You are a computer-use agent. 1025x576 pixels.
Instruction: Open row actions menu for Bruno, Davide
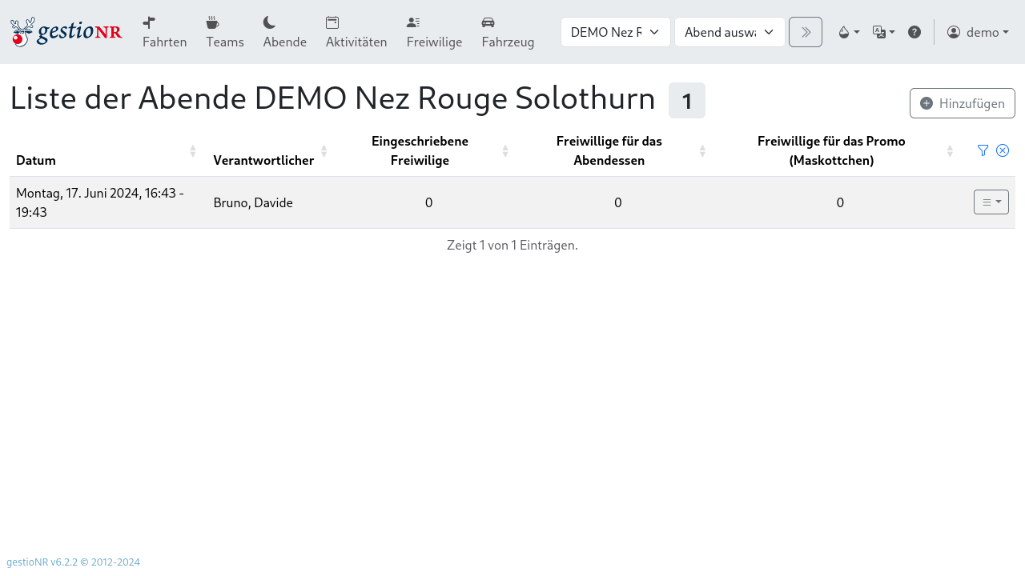pyautogui.click(x=991, y=202)
